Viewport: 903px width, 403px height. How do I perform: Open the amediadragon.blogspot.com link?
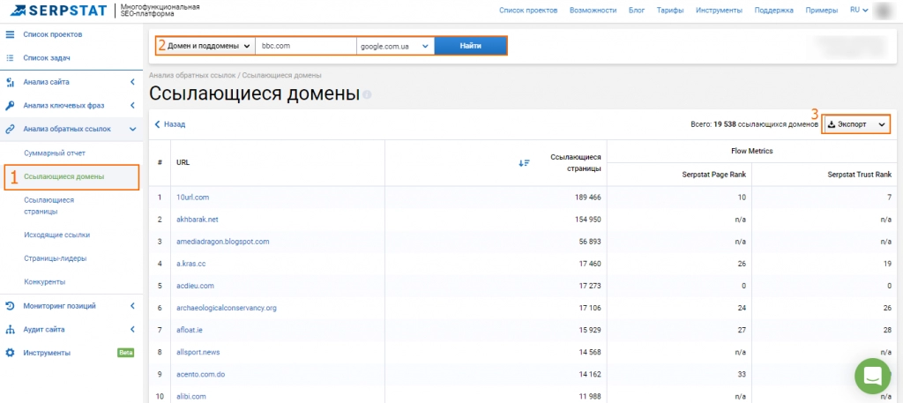tap(223, 242)
